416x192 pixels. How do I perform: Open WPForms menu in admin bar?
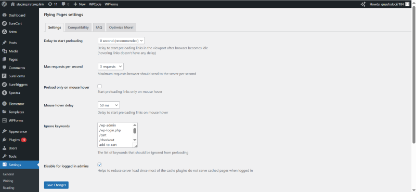coord(111,4)
